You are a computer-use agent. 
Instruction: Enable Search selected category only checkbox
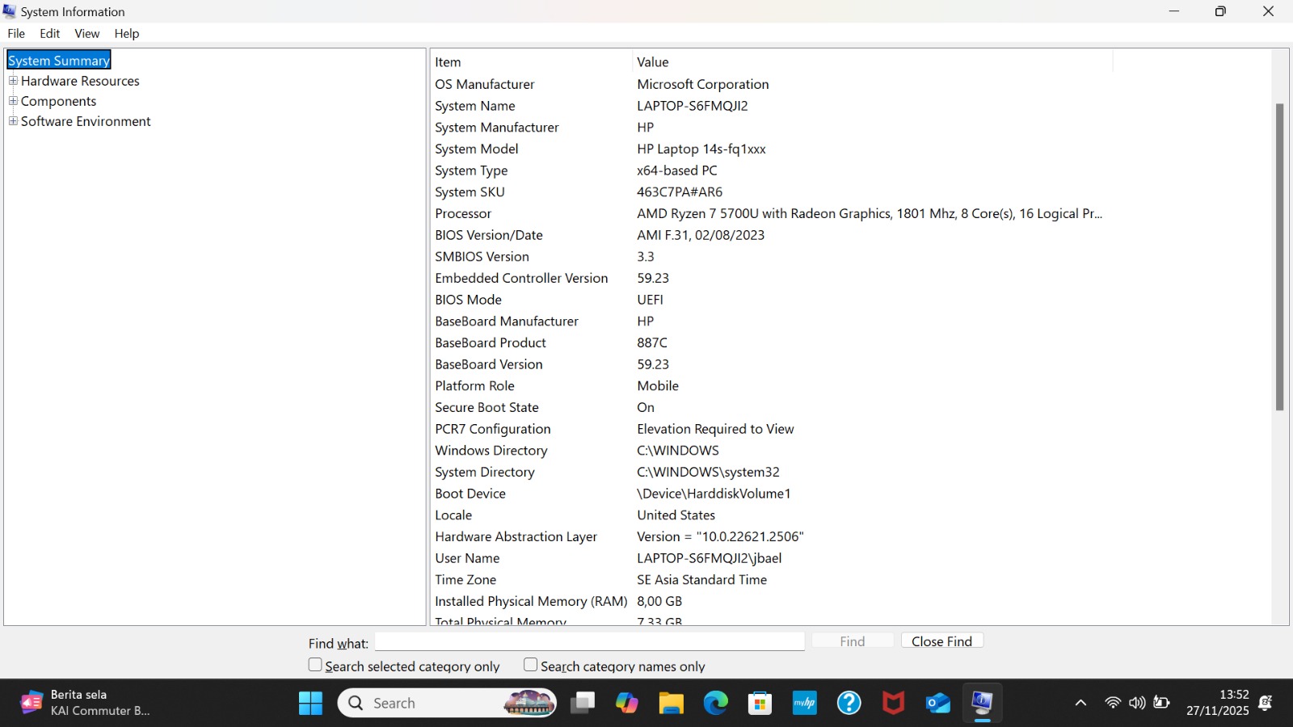click(x=315, y=665)
